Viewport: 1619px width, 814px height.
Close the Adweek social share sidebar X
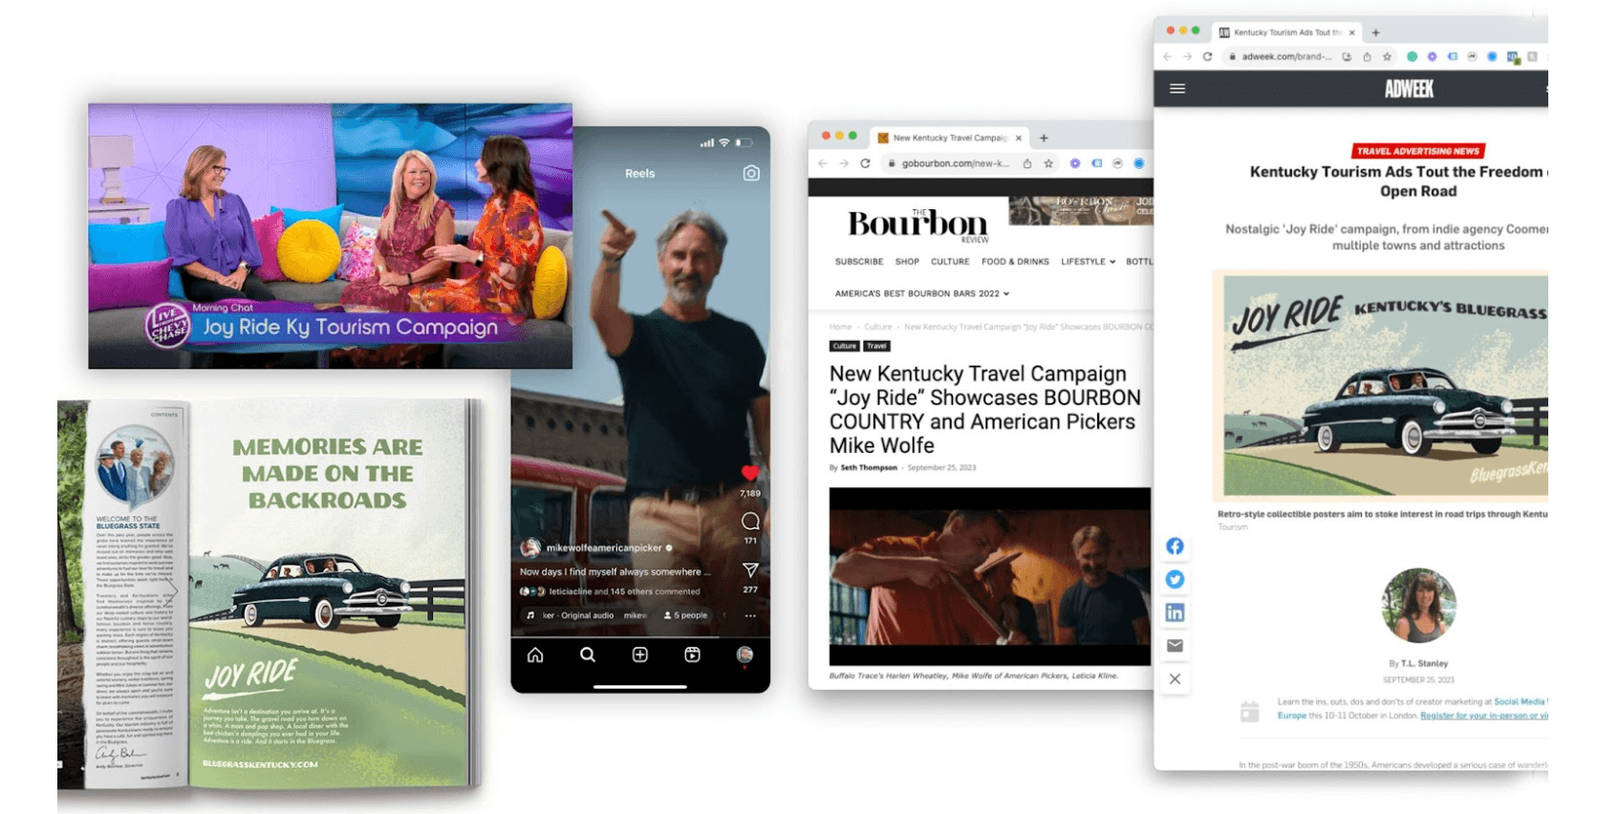[x=1175, y=679]
